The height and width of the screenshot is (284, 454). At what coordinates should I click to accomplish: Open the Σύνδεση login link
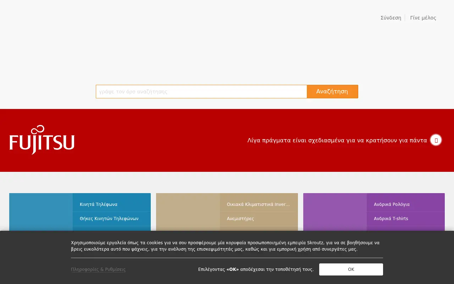(x=391, y=18)
